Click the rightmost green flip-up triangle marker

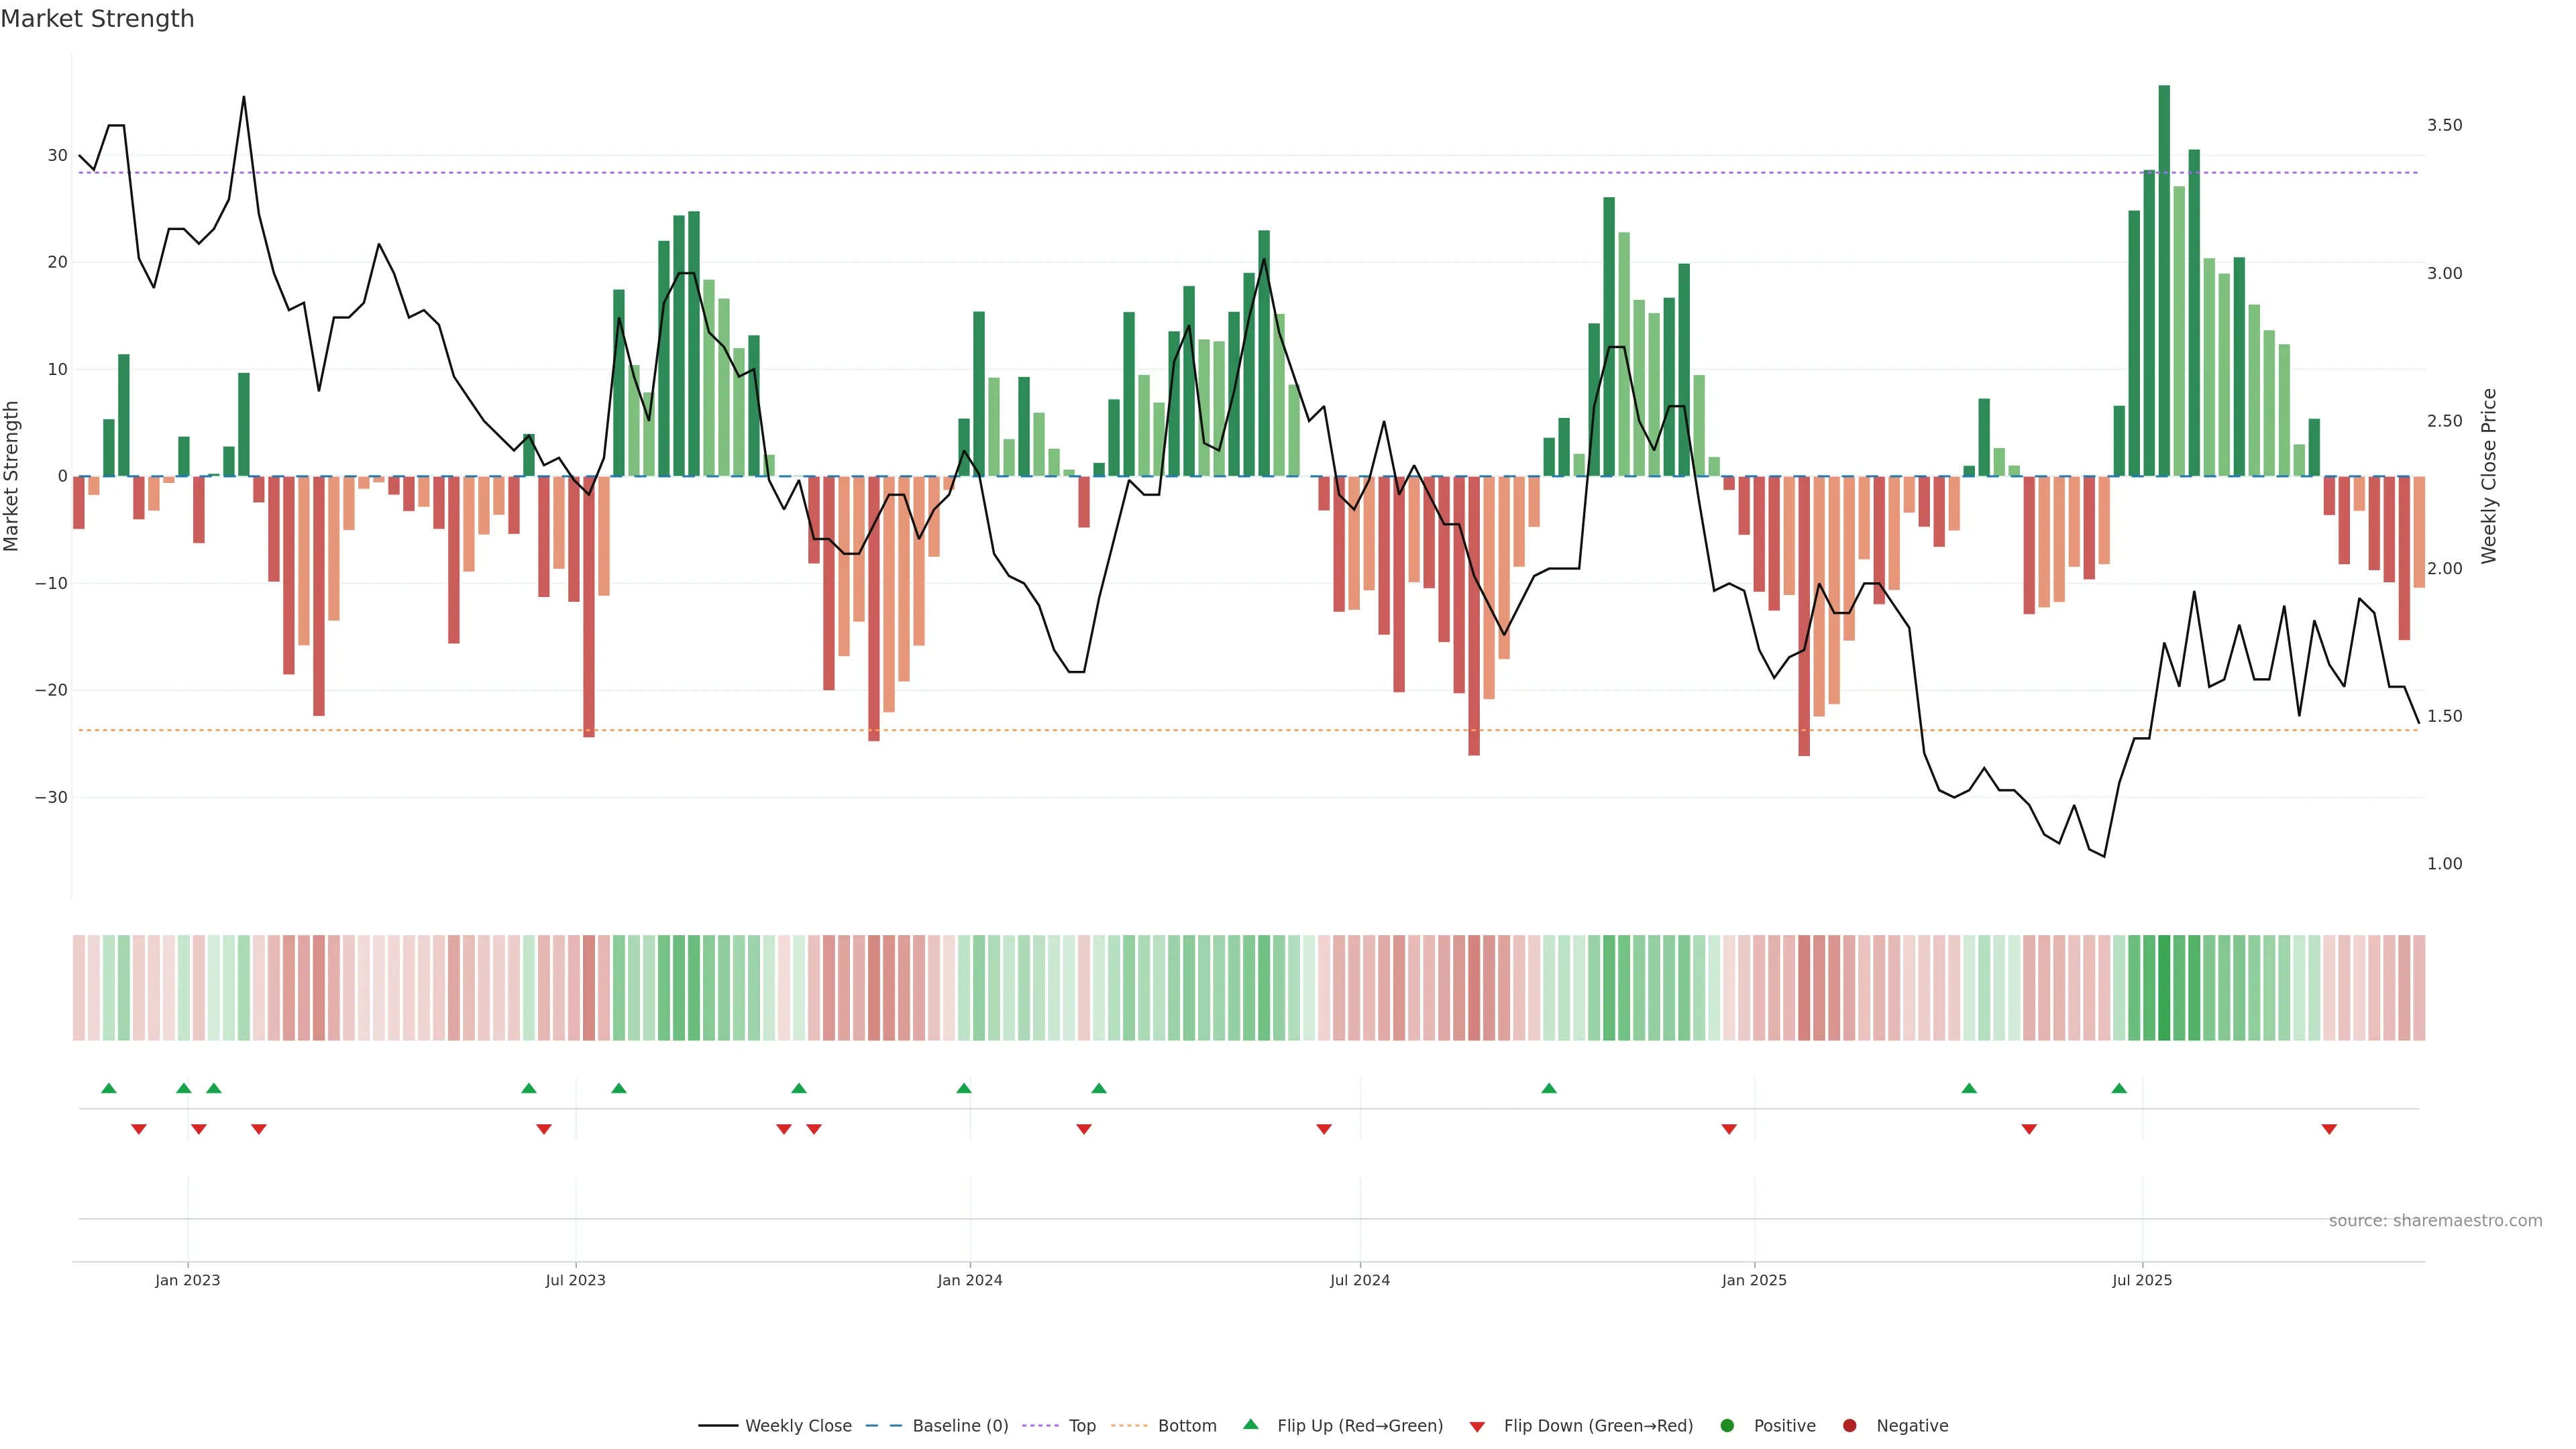click(2119, 1088)
